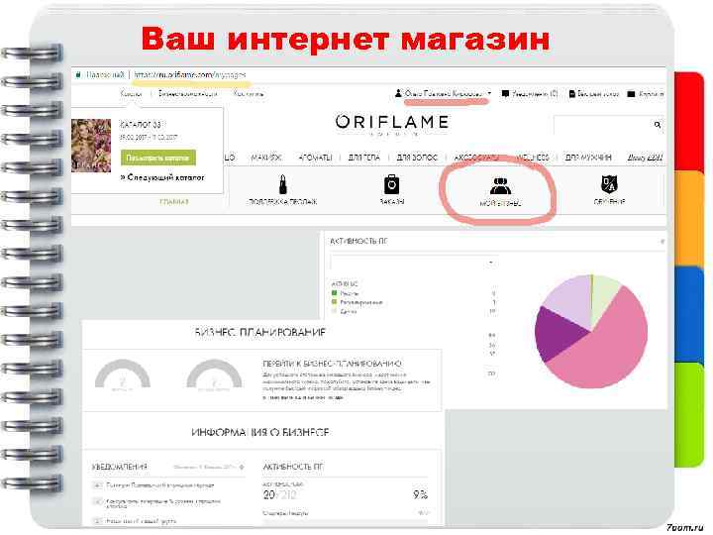Click the dark green Рекруты legend swatch
This screenshot has height=535, width=713.
(x=335, y=293)
